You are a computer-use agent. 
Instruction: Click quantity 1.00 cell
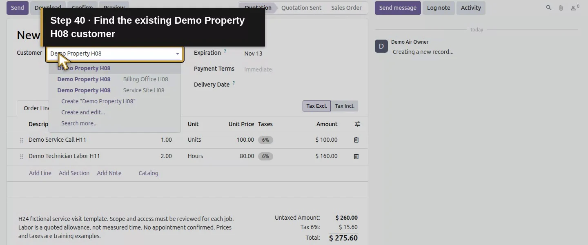click(x=166, y=140)
